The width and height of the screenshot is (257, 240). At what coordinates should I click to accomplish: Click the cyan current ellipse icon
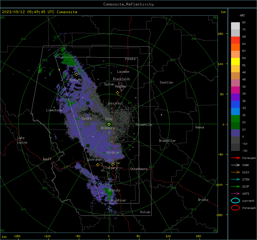point(235,201)
